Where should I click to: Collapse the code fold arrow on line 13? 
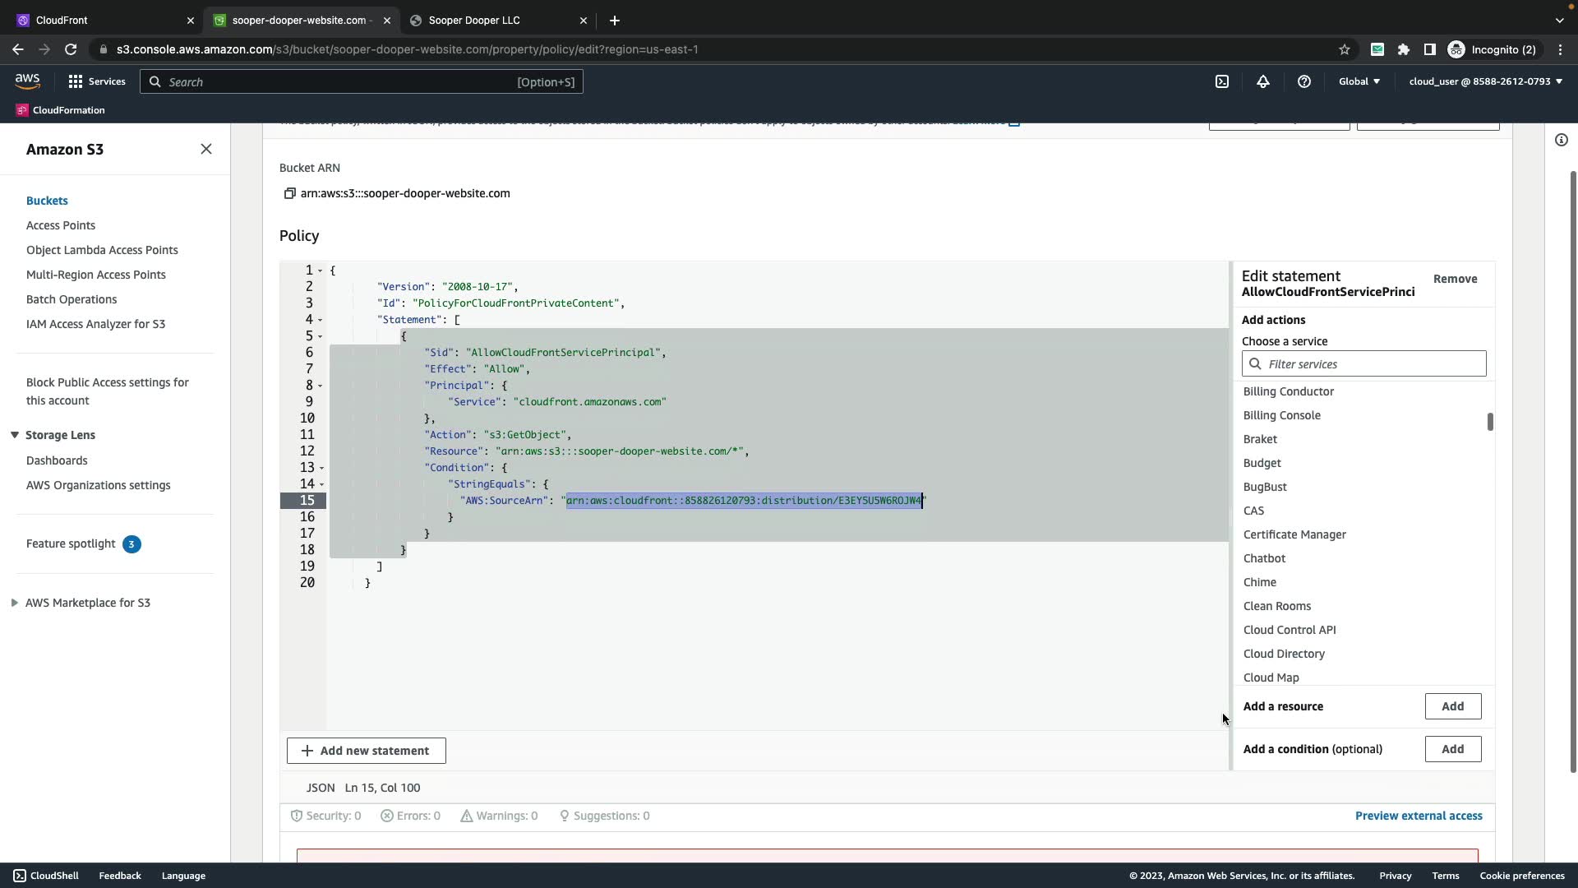[x=321, y=468]
